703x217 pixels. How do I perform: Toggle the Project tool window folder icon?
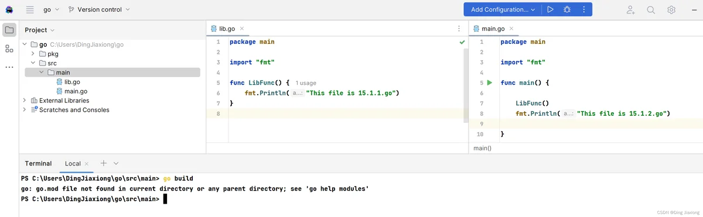(x=9, y=30)
